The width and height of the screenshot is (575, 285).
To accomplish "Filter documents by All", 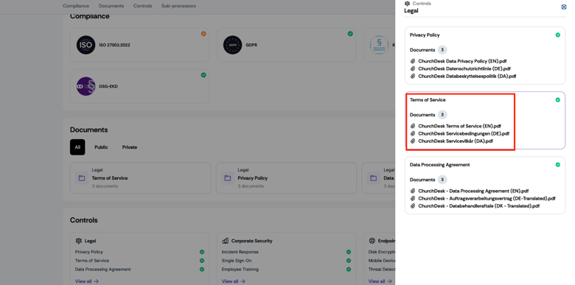I will 77,147.
